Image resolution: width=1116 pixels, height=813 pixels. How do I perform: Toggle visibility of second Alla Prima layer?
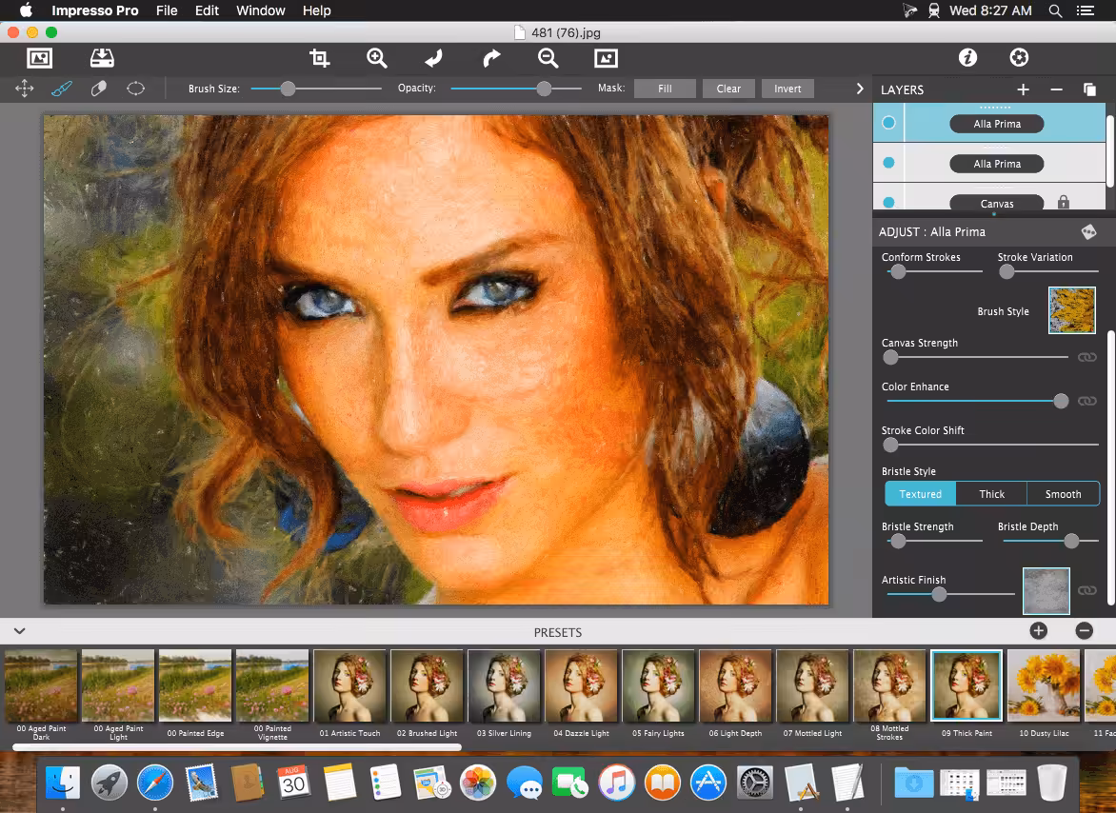[x=888, y=163]
